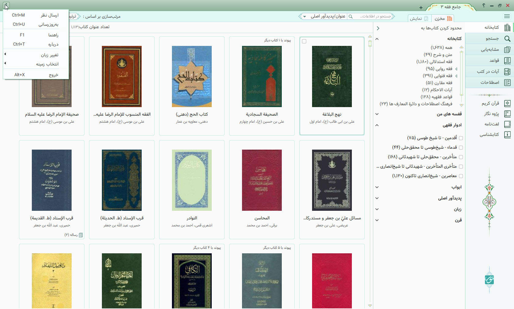The width and height of the screenshot is (514, 309).
Task: Open the کتابشناسی bibliography icon
Action: [x=507, y=135]
